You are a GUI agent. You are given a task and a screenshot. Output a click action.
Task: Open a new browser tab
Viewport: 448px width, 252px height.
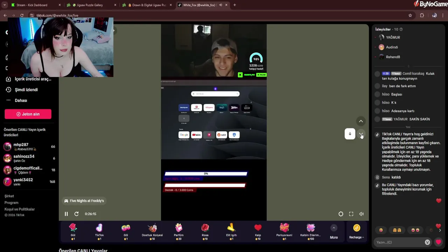234,5
